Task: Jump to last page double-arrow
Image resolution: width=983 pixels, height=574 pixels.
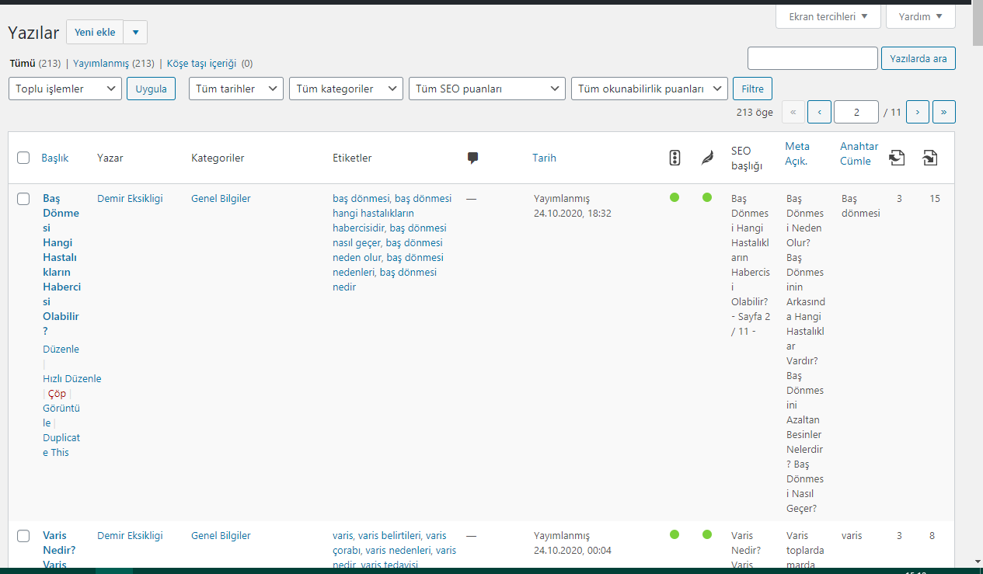Action: point(944,112)
